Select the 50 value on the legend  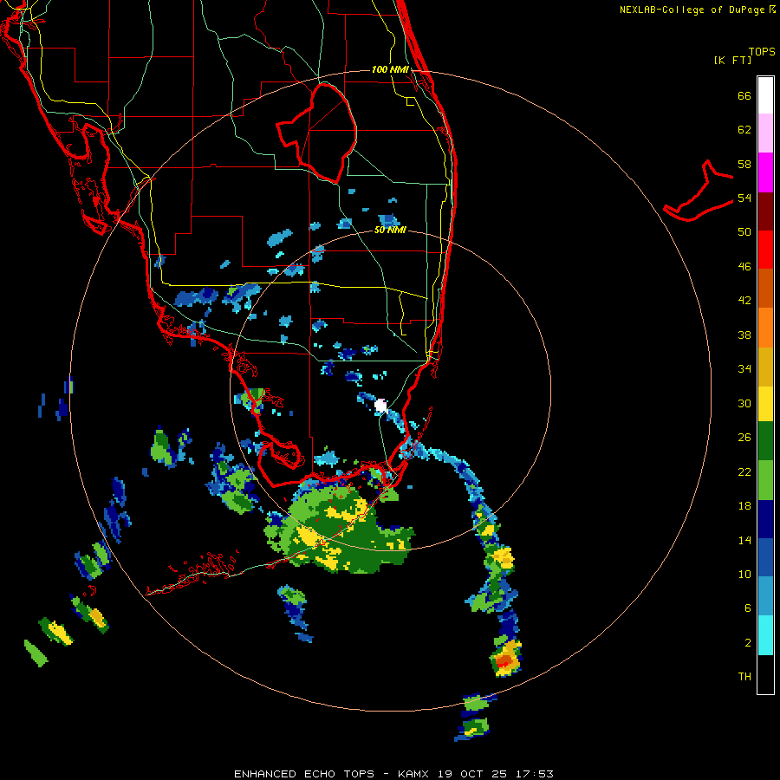pyautogui.click(x=744, y=232)
